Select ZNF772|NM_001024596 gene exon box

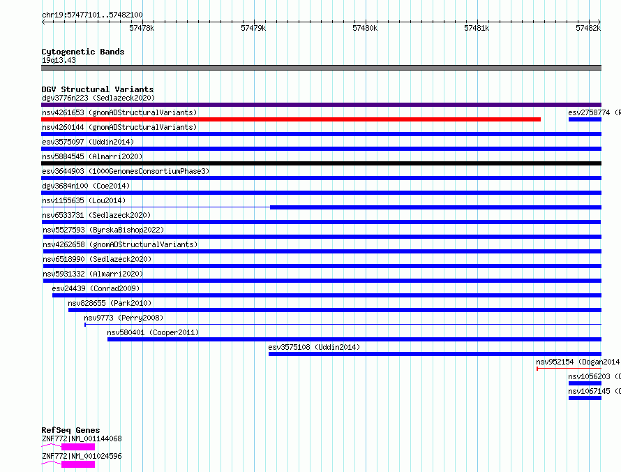point(78,464)
